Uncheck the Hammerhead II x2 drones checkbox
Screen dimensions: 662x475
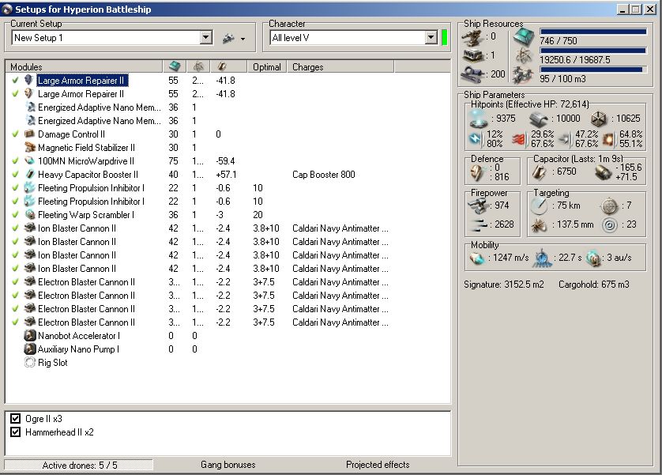point(15,432)
